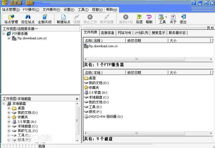
Task: Click the title bar help question-mark button
Action: pyautogui.click(x=193, y=3)
